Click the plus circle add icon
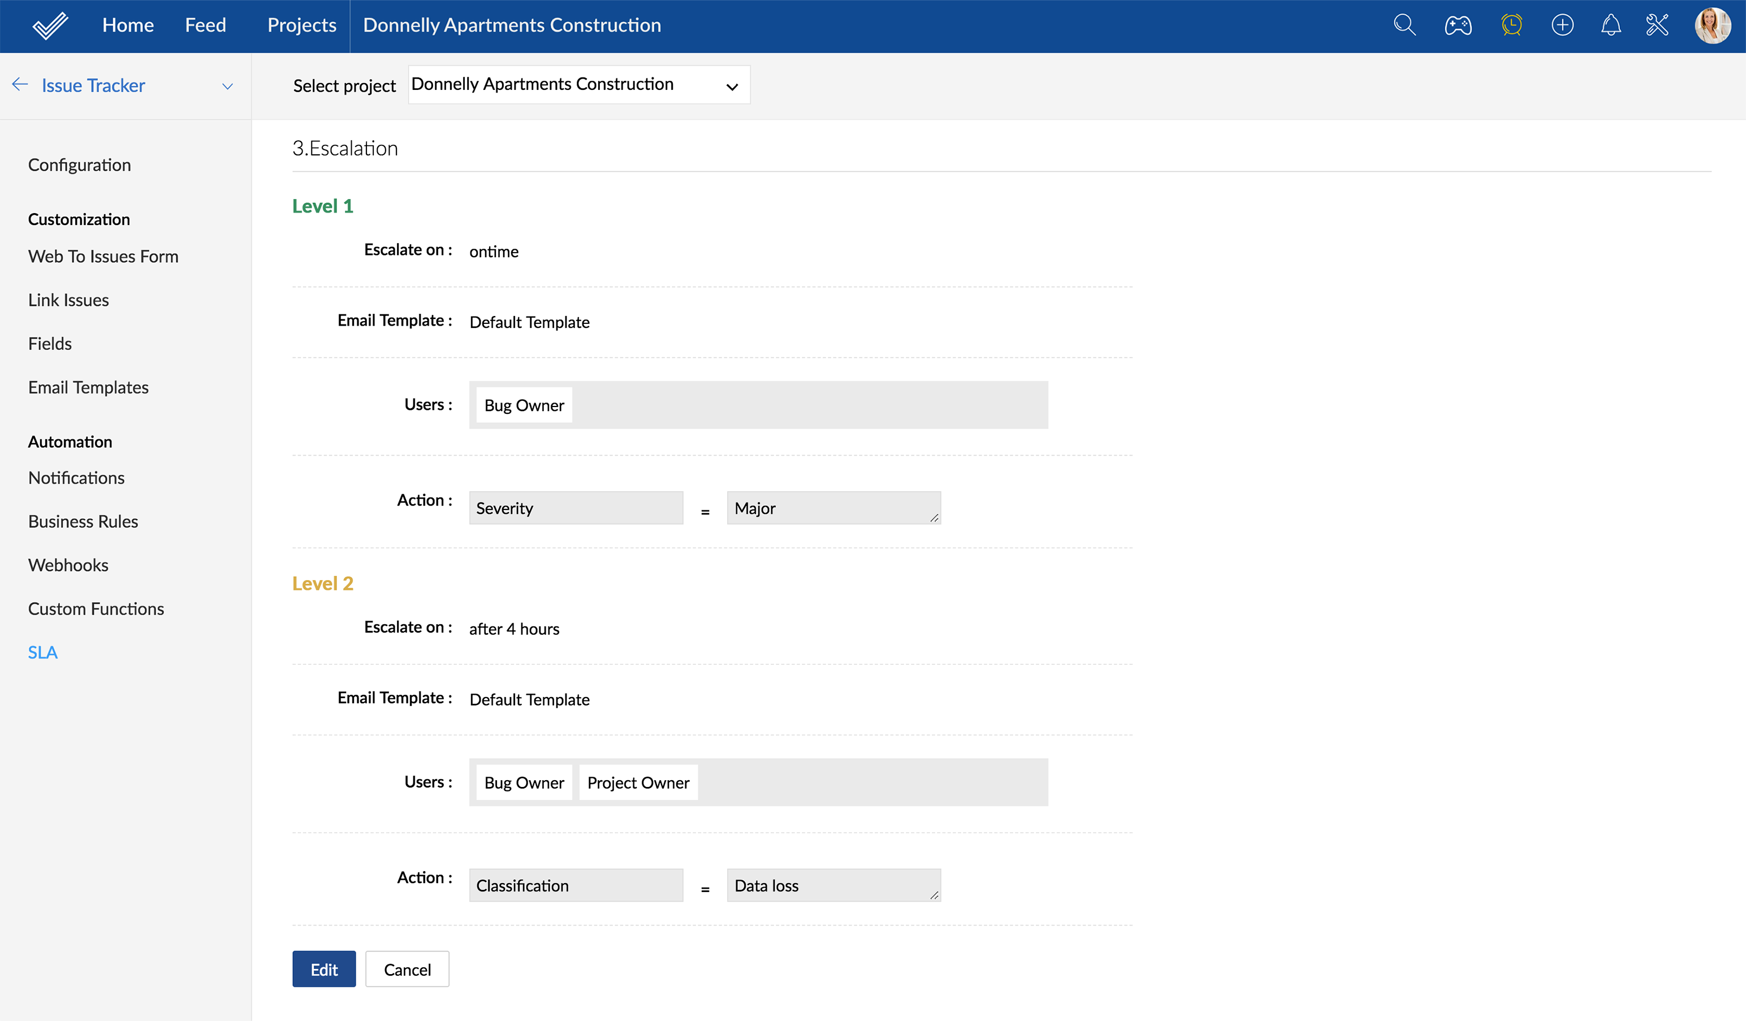This screenshot has height=1021, width=1746. [1562, 25]
